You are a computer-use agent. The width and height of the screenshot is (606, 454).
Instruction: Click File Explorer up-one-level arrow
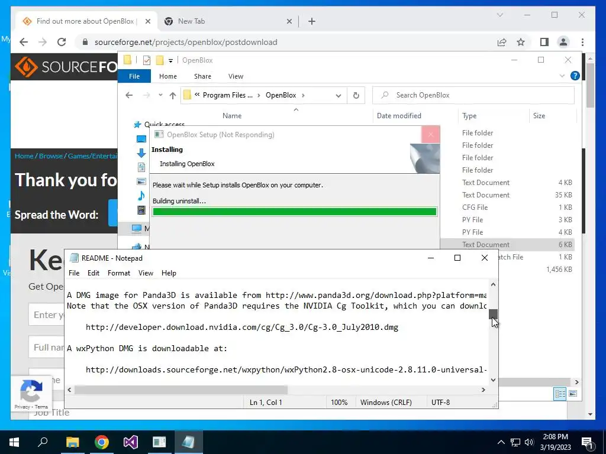point(173,95)
